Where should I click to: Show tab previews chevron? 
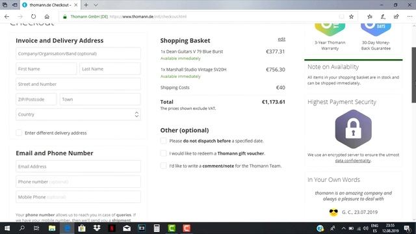(x=96, y=5)
